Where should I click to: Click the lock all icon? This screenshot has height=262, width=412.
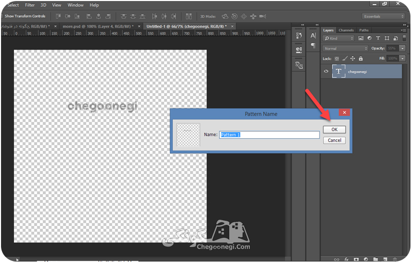[361, 59]
